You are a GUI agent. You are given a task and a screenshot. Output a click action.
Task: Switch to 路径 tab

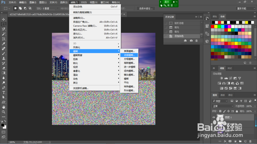pos(230,95)
